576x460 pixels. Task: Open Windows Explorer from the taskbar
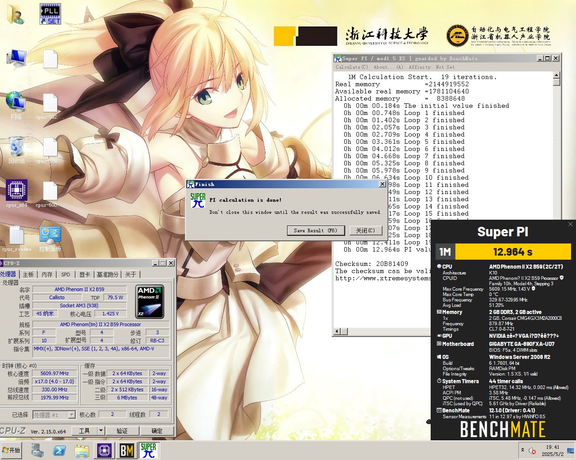[82, 450]
